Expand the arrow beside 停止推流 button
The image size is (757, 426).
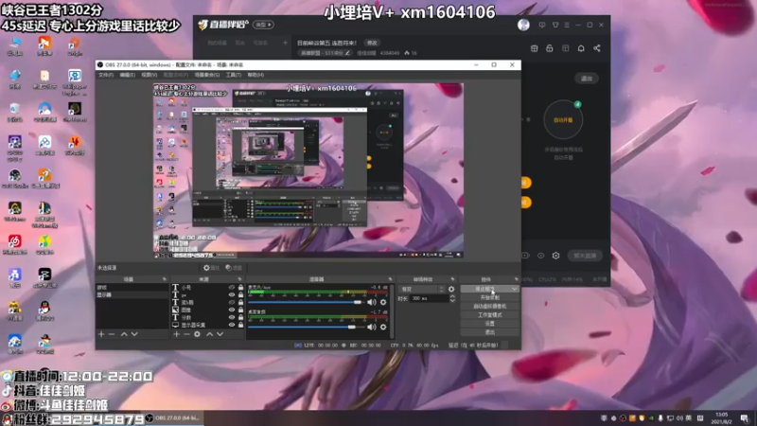coord(514,289)
